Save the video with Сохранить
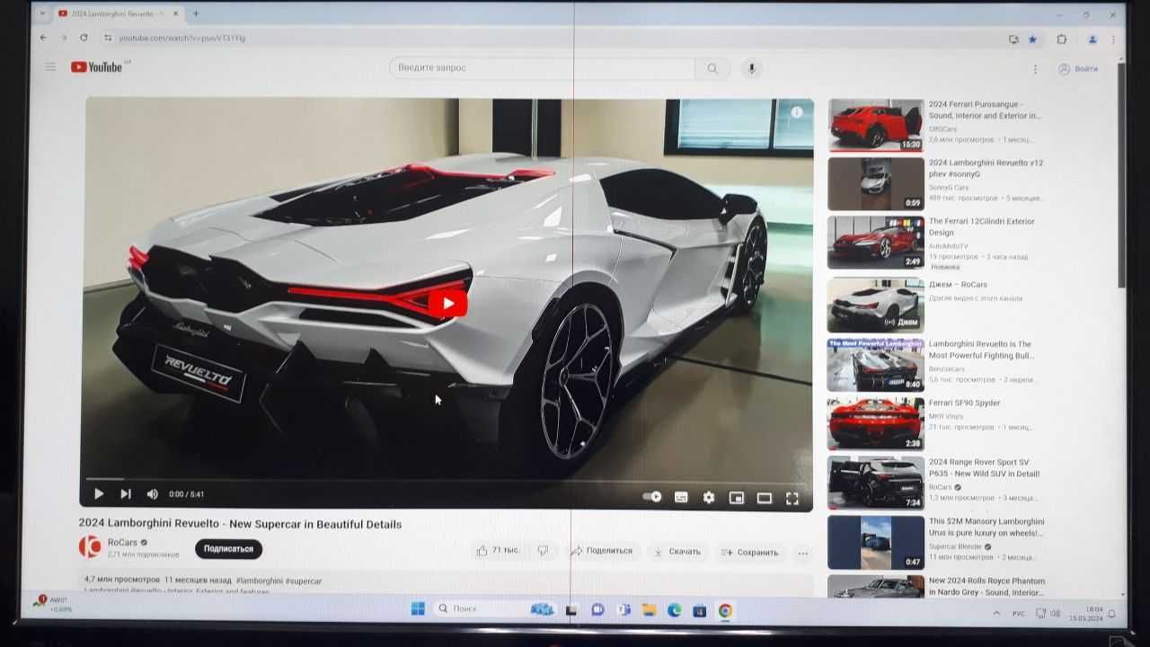This screenshot has height=647, width=1150. pyautogui.click(x=751, y=553)
